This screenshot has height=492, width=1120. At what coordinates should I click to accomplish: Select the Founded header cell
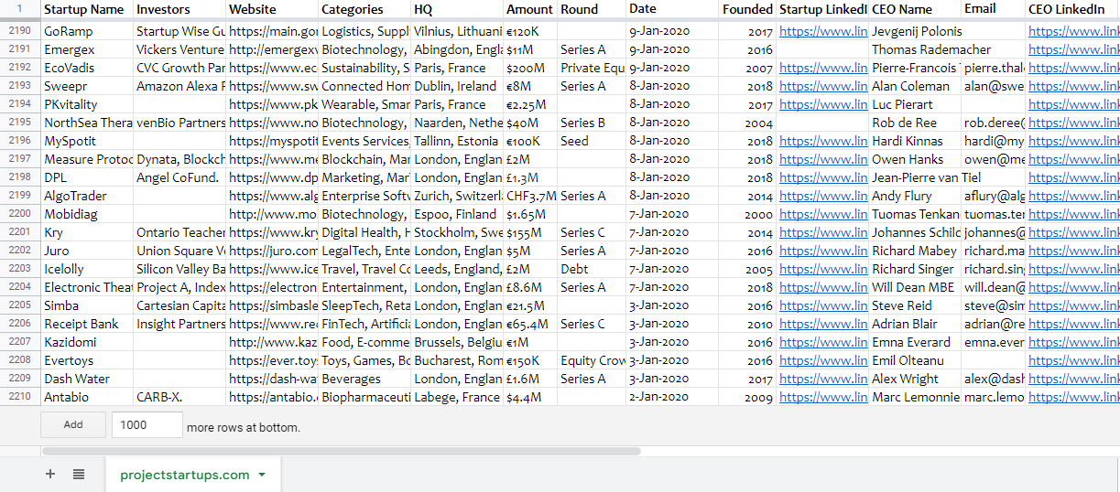click(x=747, y=9)
